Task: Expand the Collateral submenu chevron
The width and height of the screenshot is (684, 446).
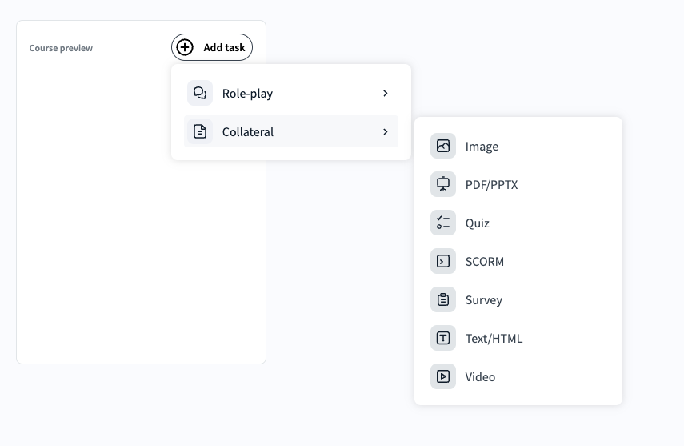Action: point(386,131)
